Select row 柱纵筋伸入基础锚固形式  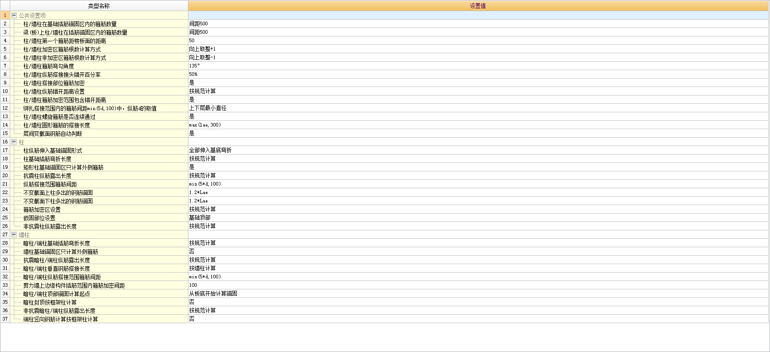pyautogui.click(x=52, y=150)
